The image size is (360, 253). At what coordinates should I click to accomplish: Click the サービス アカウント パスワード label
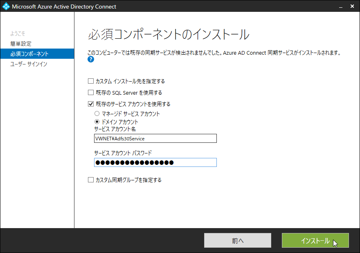[x=123, y=153]
